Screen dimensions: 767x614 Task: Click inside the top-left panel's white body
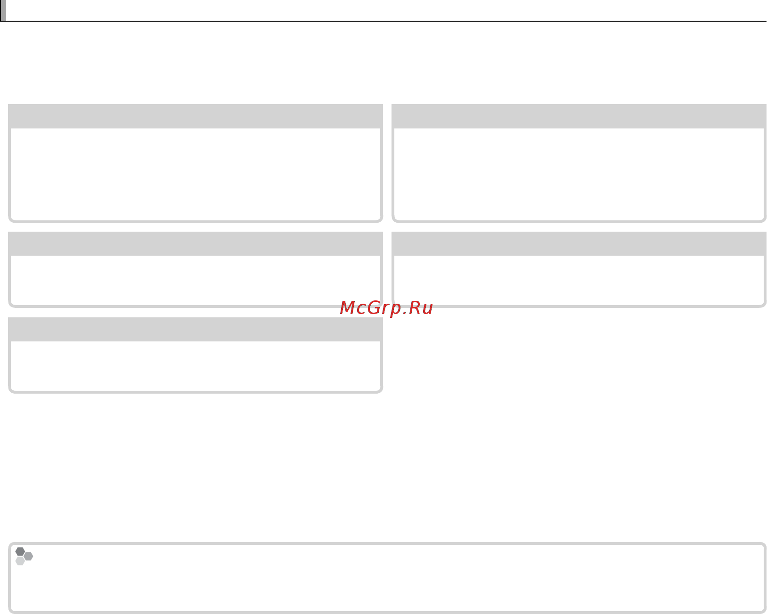(196, 174)
